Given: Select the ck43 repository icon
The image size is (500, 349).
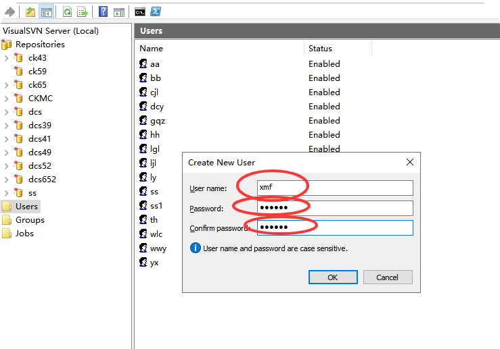Looking at the screenshot, I should point(18,57).
